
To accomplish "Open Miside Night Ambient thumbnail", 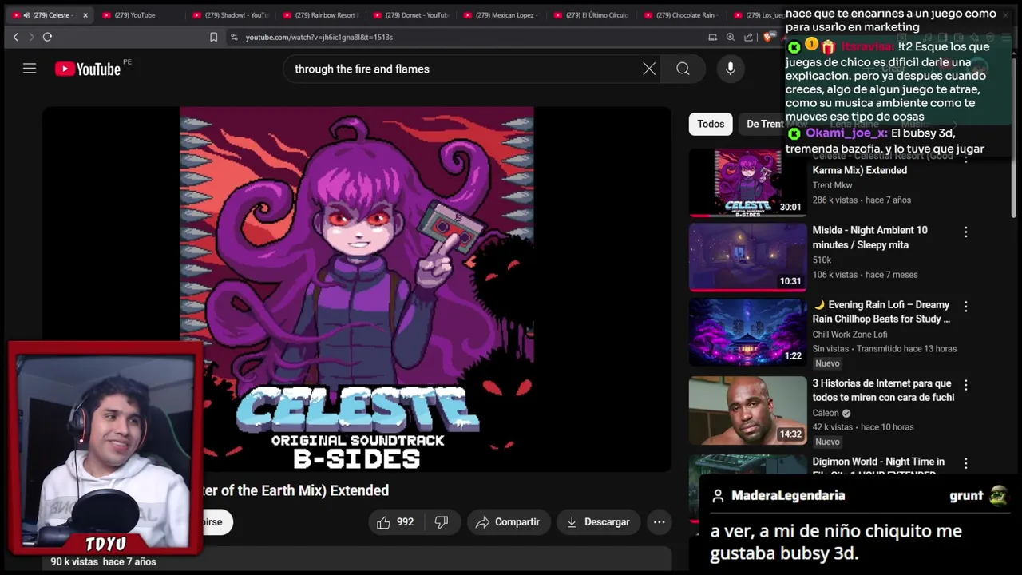I will [747, 257].
